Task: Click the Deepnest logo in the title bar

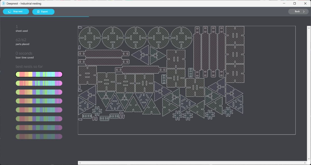Action: 3,3
